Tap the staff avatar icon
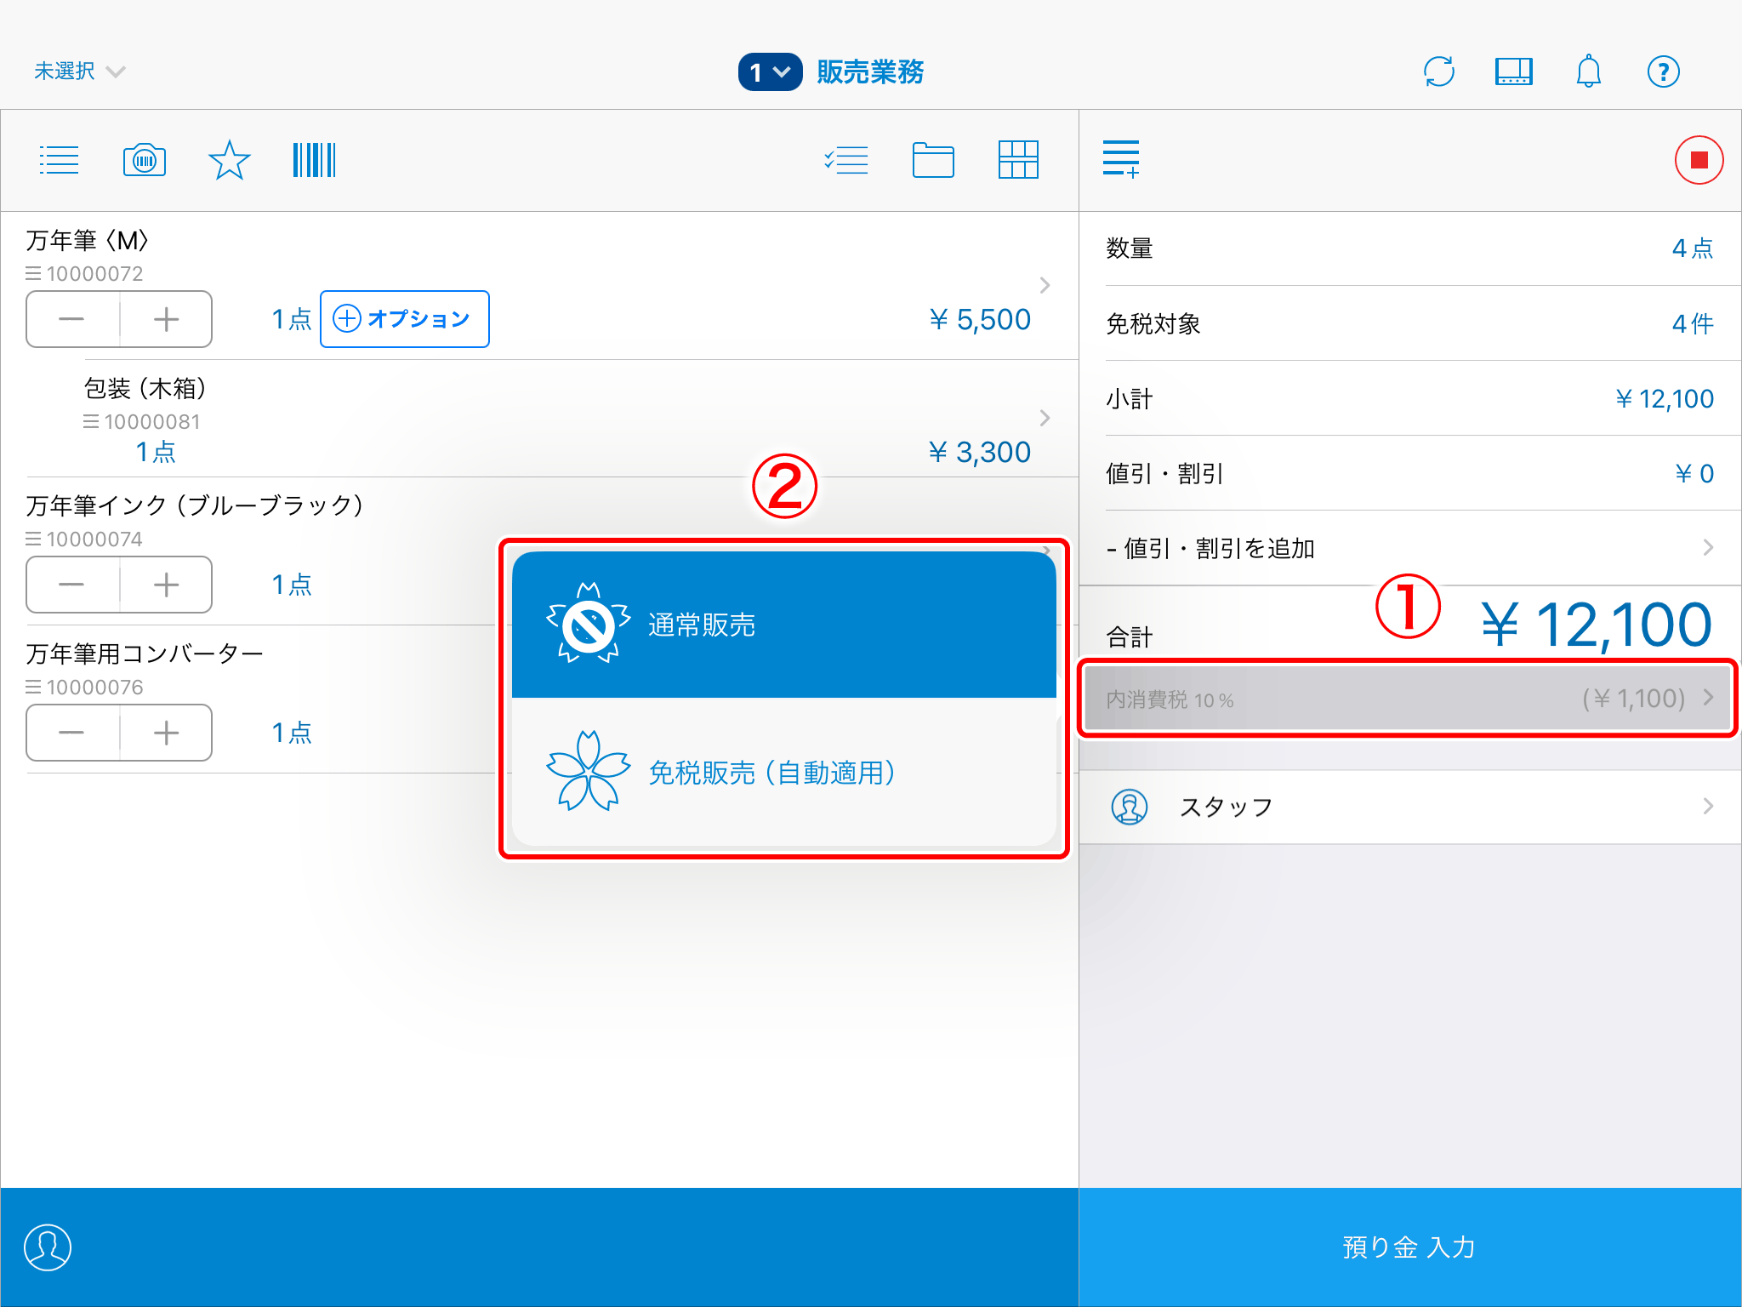The image size is (1742, 1307). point(1130,807)
